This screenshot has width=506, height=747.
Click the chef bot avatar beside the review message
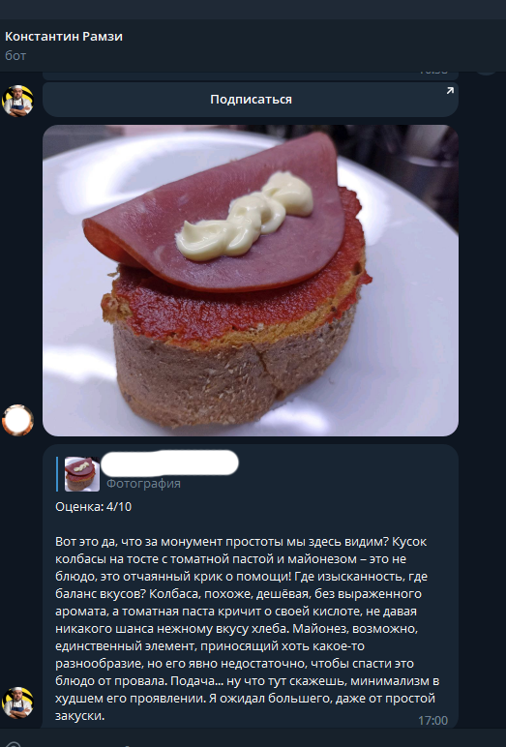(x=17, y=702)
